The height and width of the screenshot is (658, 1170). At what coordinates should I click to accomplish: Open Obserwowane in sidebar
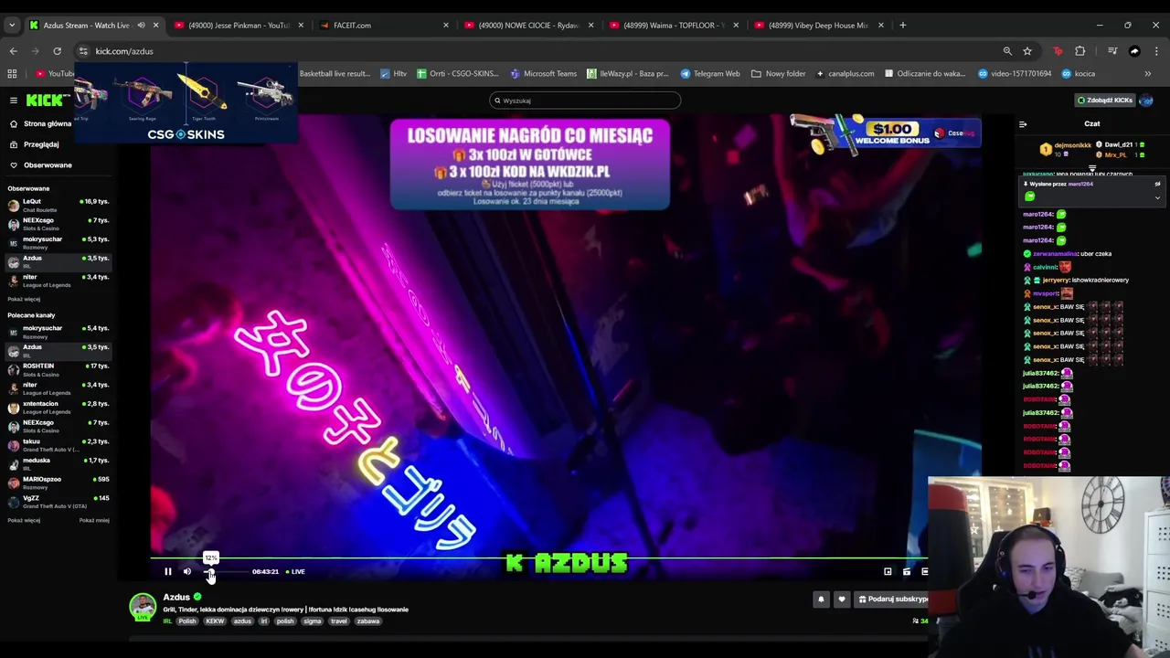40,165
